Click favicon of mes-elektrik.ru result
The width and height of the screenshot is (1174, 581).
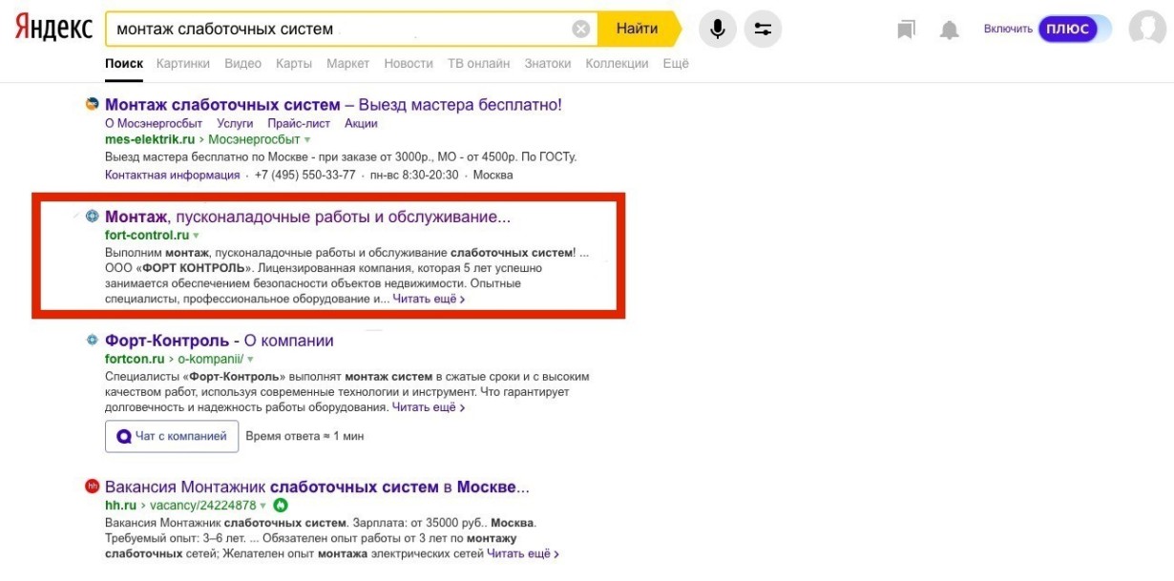tap(92, 104)
